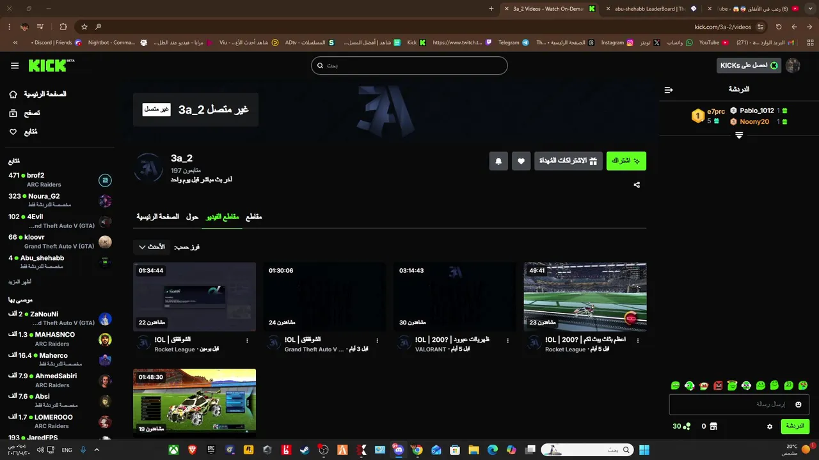This screenshot has height=460, width=819.
Task: Open the الصفحة الرئيسية channel home tab
Action: coord(157,217)
